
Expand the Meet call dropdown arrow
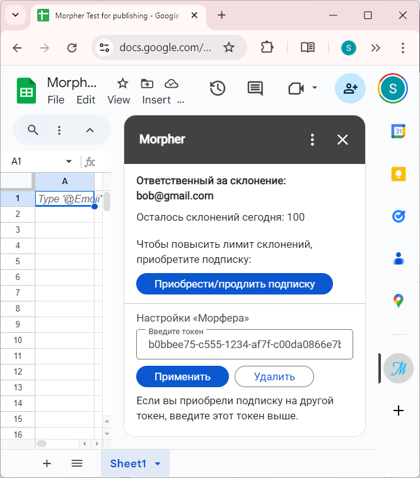[315, 88]
